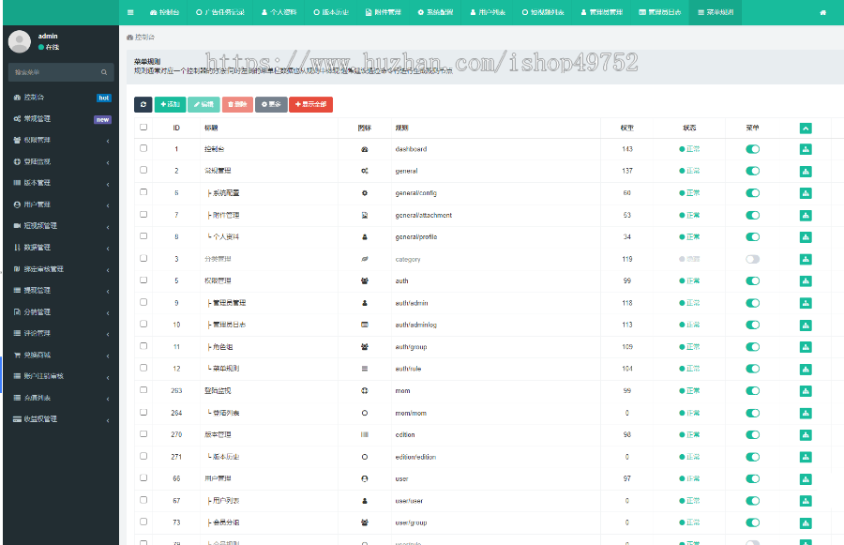Switch to the 用户列表 top tab
This screenshot has width=844, height=545.
pyautogui.click(x=487, y=12)
